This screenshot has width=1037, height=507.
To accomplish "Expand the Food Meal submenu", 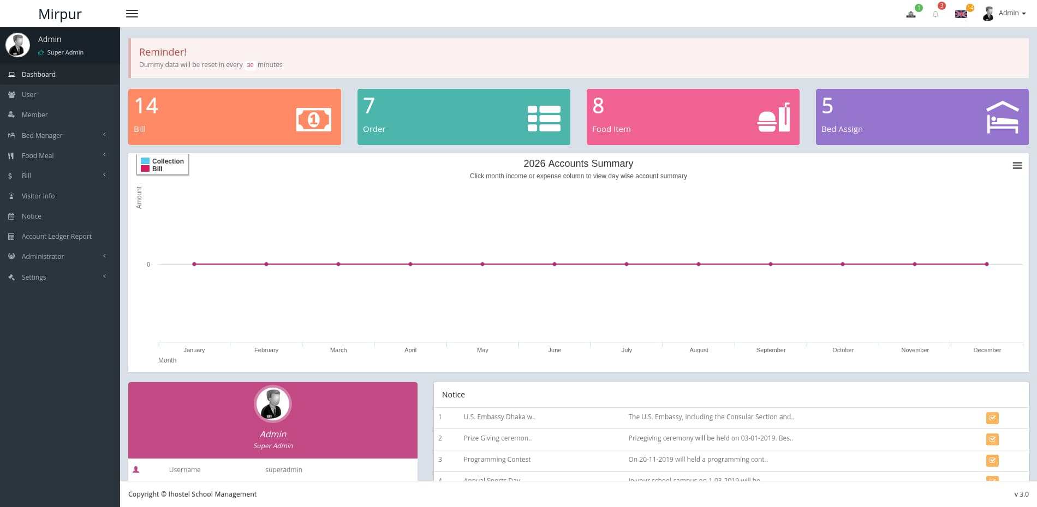I will click(38, 155).
